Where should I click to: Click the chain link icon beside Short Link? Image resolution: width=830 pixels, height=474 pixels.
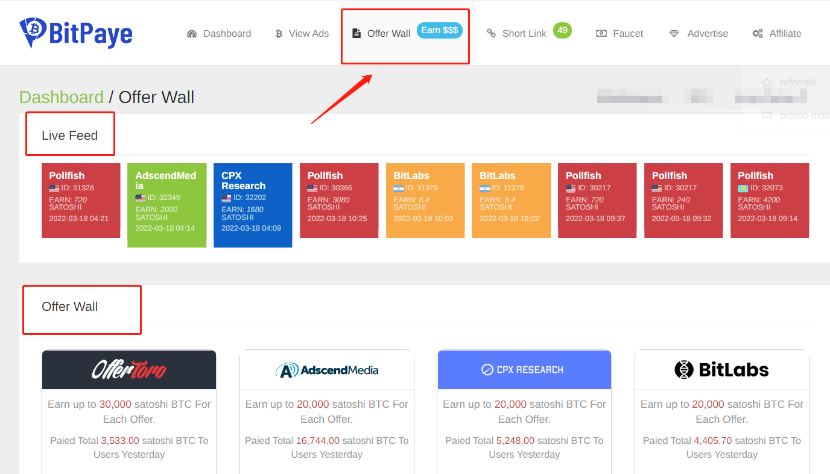(491, 34)
